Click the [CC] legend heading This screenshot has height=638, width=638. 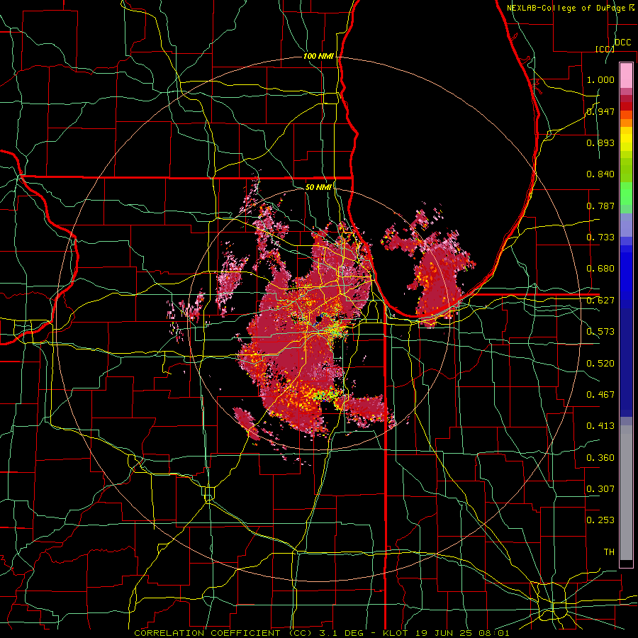tap(605, 49)
